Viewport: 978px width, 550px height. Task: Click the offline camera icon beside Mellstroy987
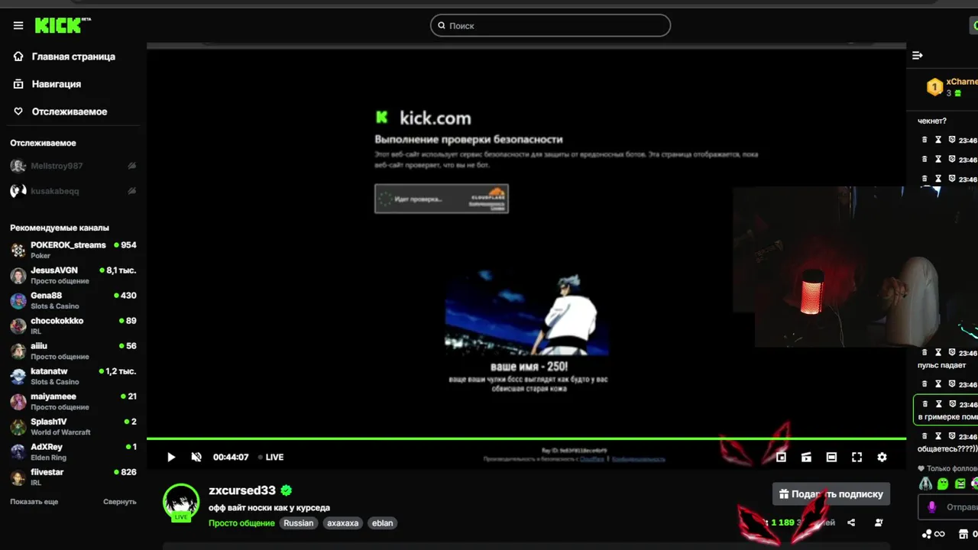pyautogui.click(x=131, y=166)
